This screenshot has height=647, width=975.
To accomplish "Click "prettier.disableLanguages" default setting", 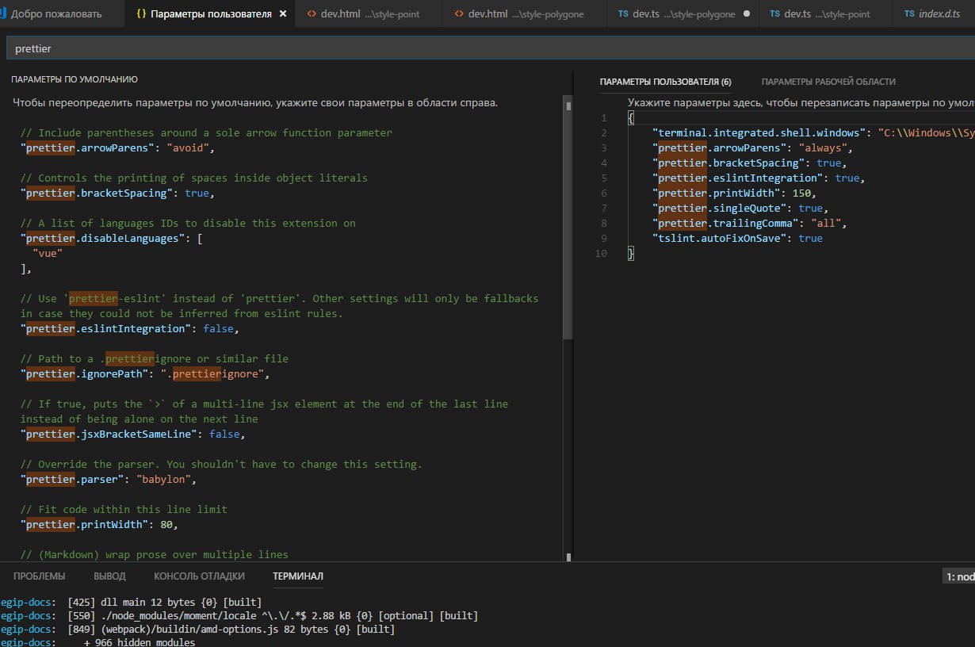I will [112, 238].
